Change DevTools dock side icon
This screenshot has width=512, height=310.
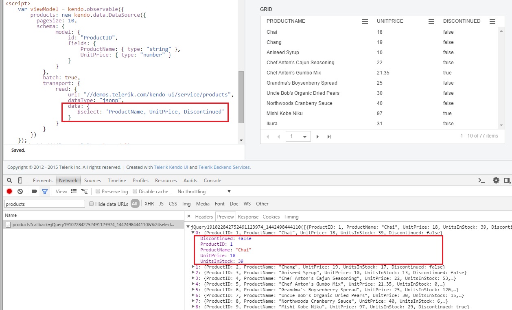coord(507,180)
